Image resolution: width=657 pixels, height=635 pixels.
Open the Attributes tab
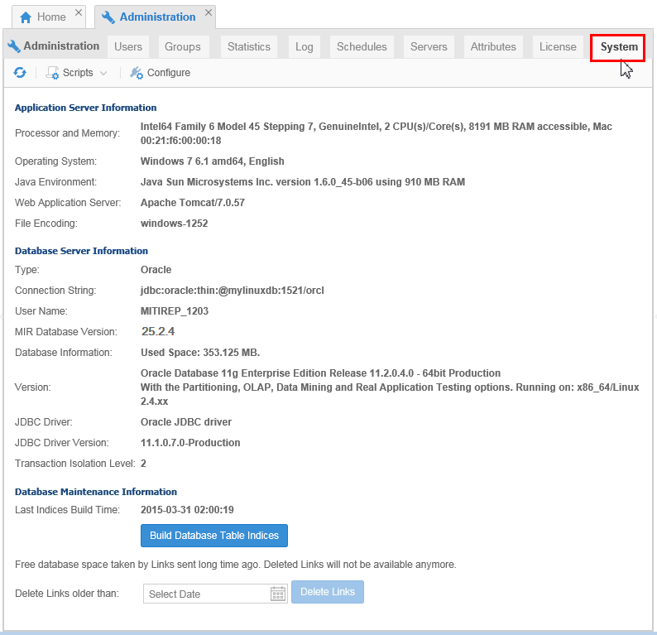493,46
